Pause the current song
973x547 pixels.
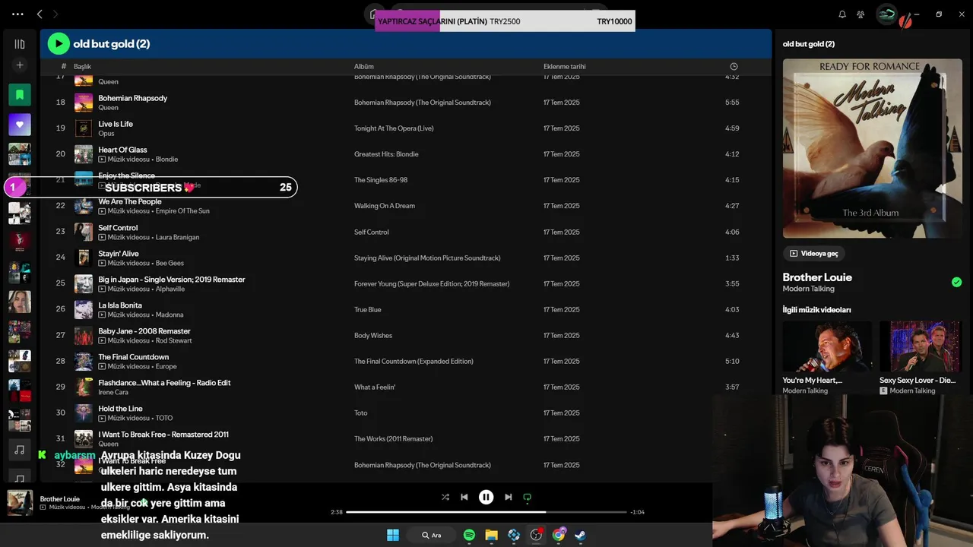coord(486,497)
